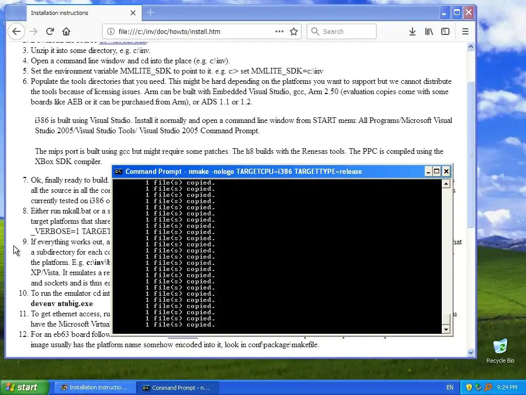Open the Library bookshelf icon

[x=429, y=31]
